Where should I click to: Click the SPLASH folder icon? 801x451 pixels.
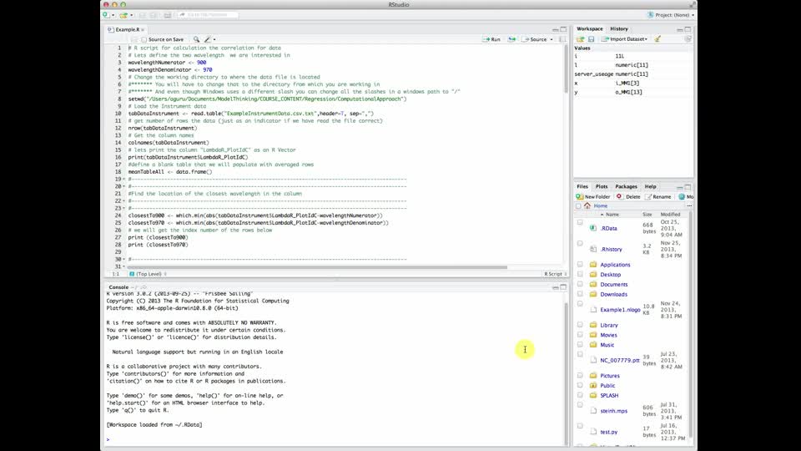point(593,395)
